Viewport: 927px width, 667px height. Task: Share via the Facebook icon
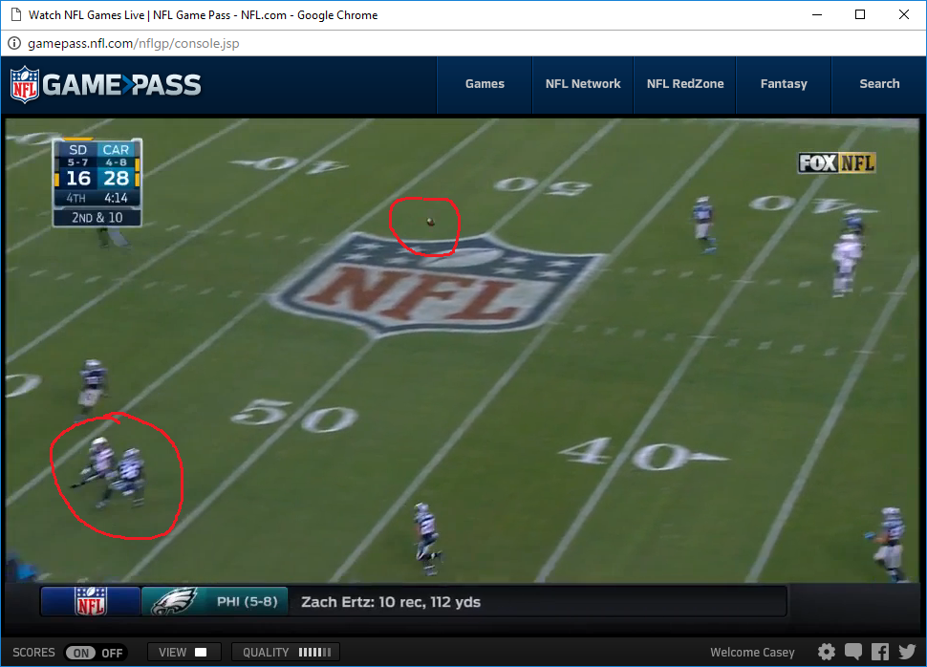(x=880, y=652)
